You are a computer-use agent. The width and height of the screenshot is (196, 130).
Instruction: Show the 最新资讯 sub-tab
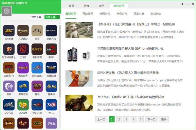pos(71,14)
